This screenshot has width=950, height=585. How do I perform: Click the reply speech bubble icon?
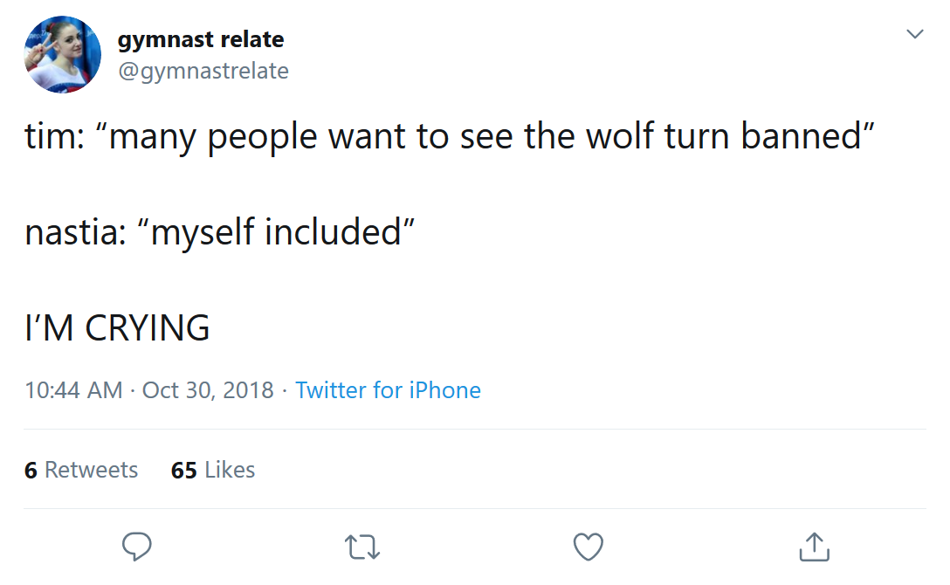click(136, 547)
